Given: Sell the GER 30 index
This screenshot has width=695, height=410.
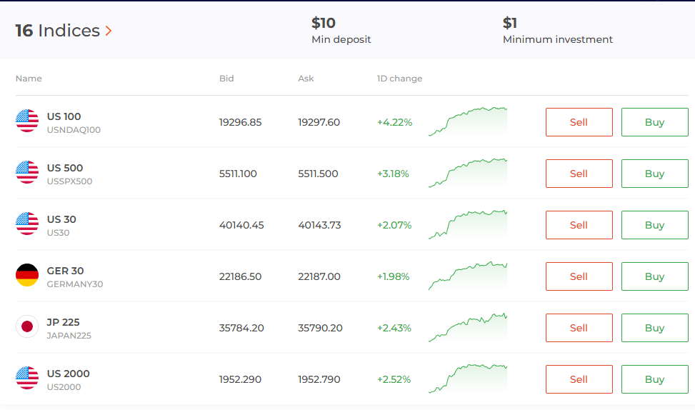Looking at the screenshot, I should 579,276.
